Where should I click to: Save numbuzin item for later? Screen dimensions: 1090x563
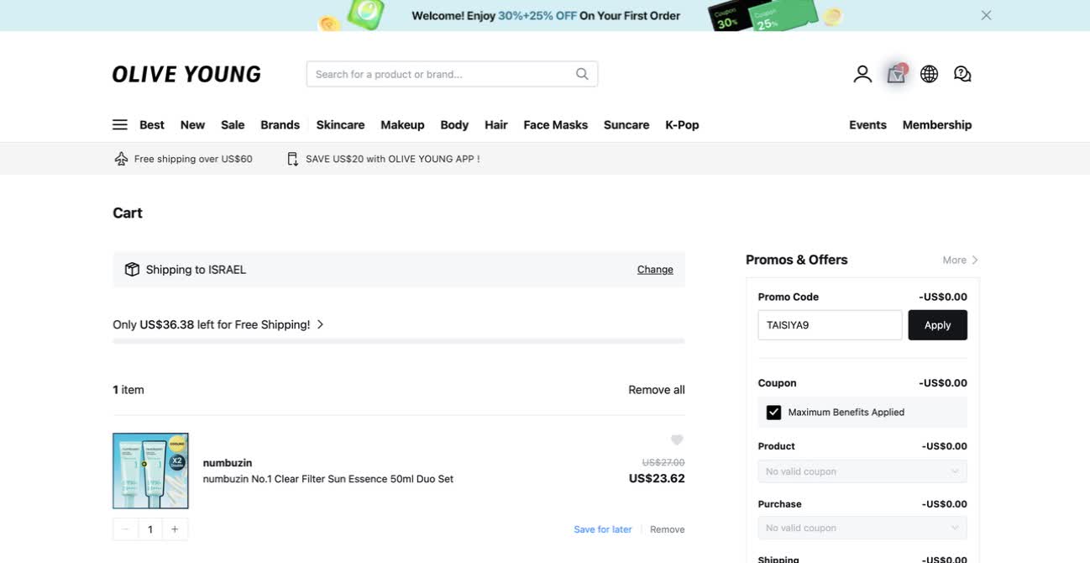[x=603, y=529]
